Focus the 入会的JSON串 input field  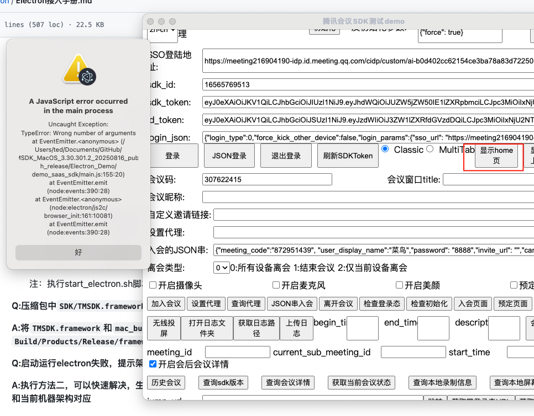click(x=374, y=250)
